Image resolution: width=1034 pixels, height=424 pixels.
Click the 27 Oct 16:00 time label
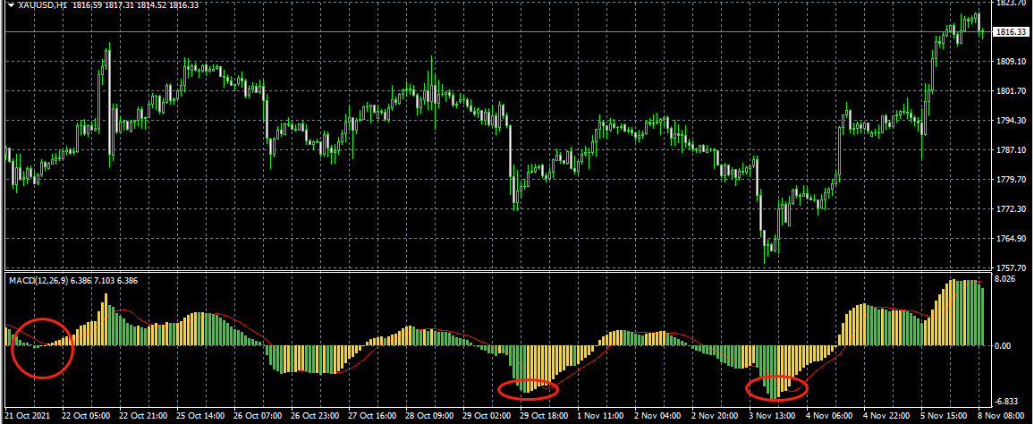[x=371, y=417]
